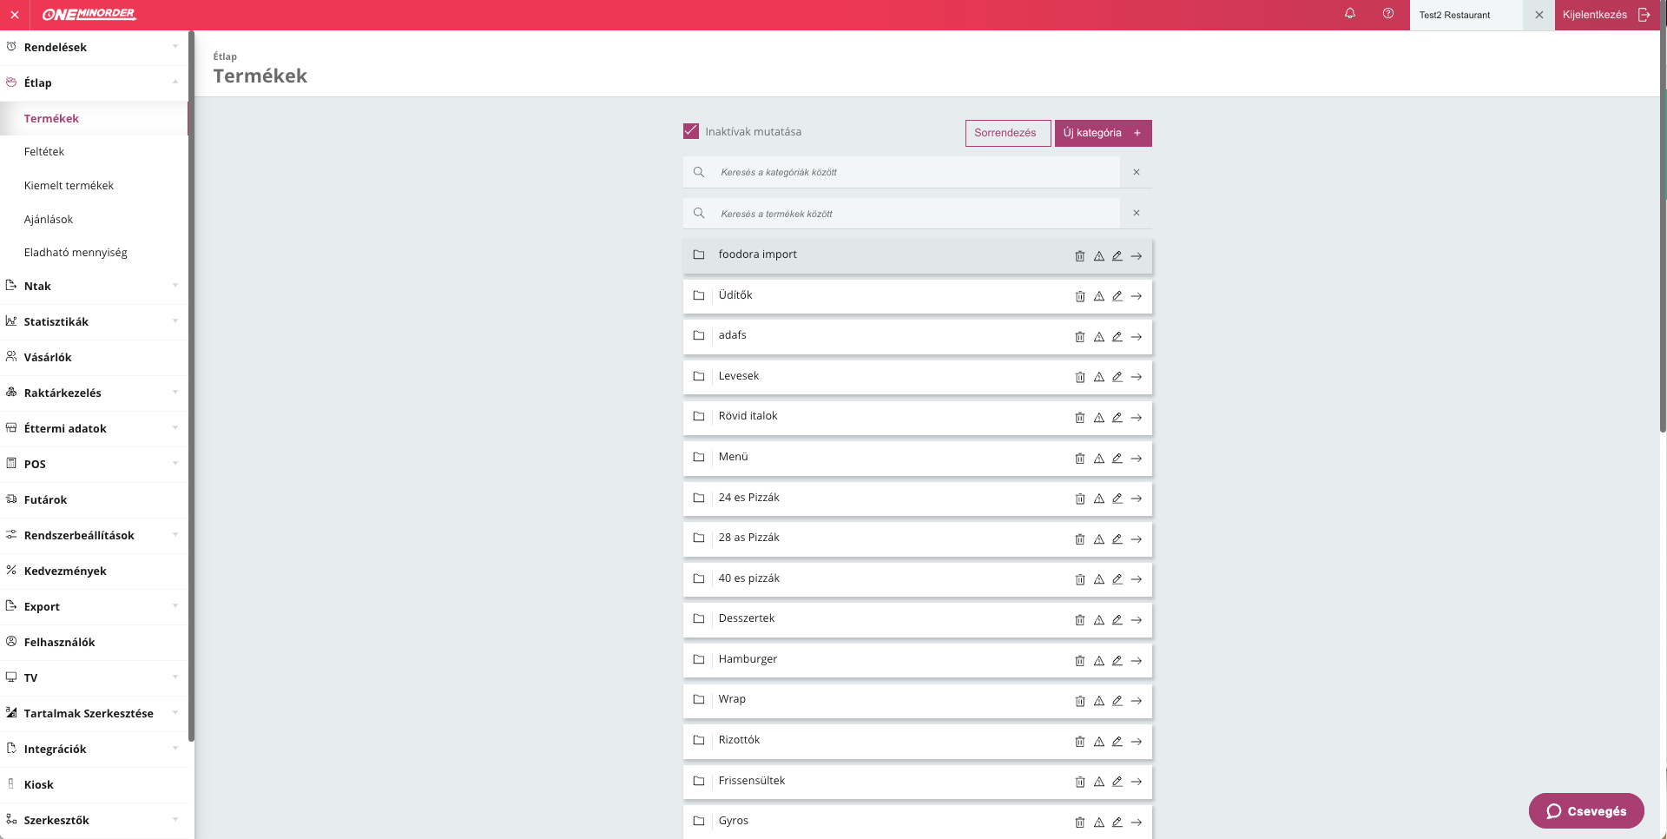
Task: Open Hamburger category using arrow icon
Action: [x=1137, y=660]
